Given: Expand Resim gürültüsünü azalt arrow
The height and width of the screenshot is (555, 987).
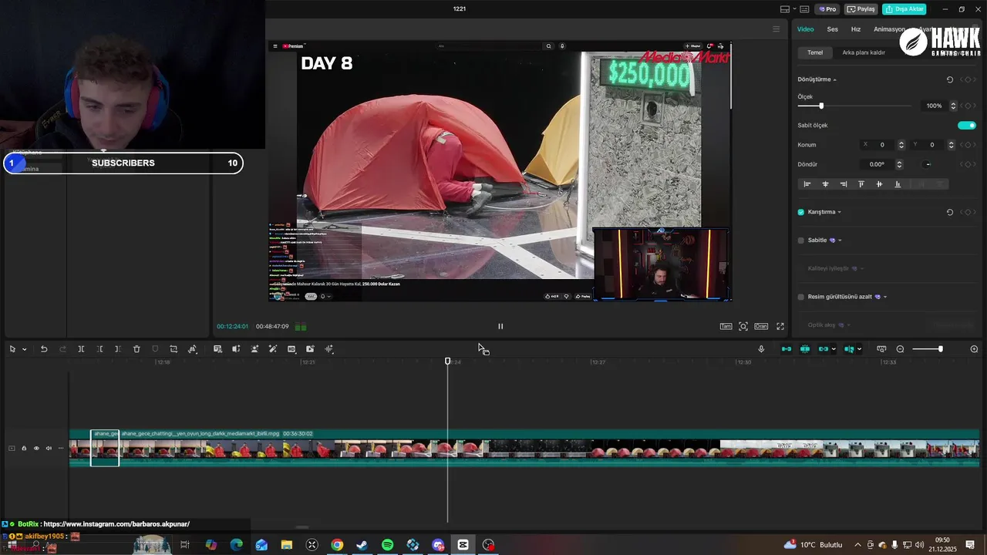Looking at the screenshot, I should point(885,297).
